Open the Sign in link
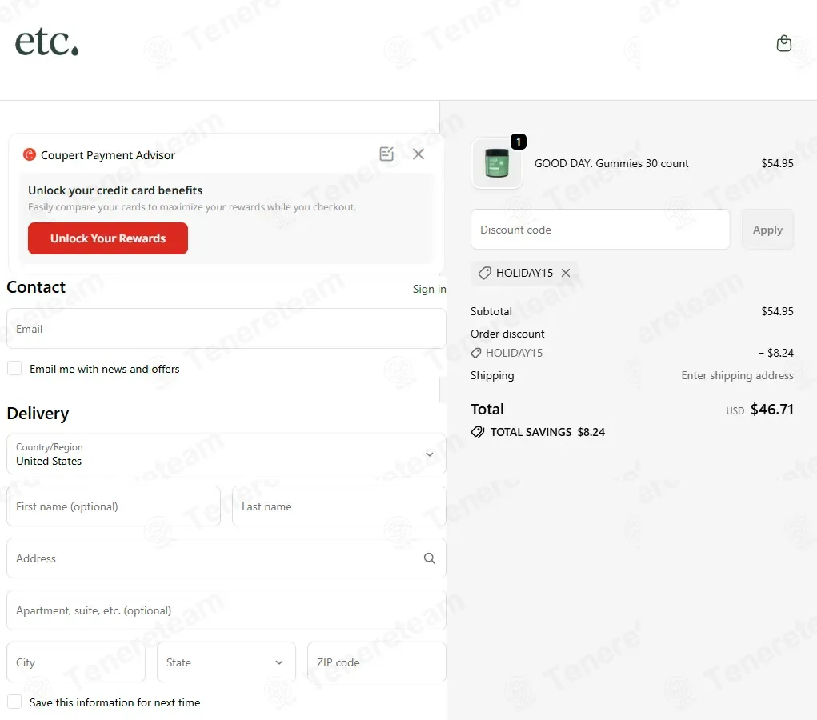This screenshot has height=720, width=817. [430, 289]
